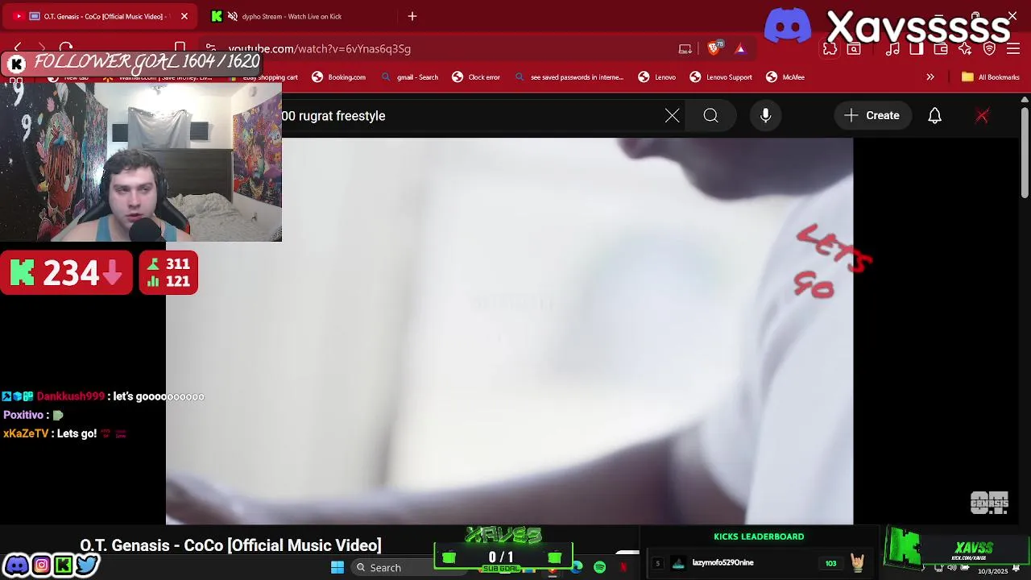The height and width of the screenshot is (580, 1031).
Task: Open the gmail - Search bookmark
Action: [410, 77]
